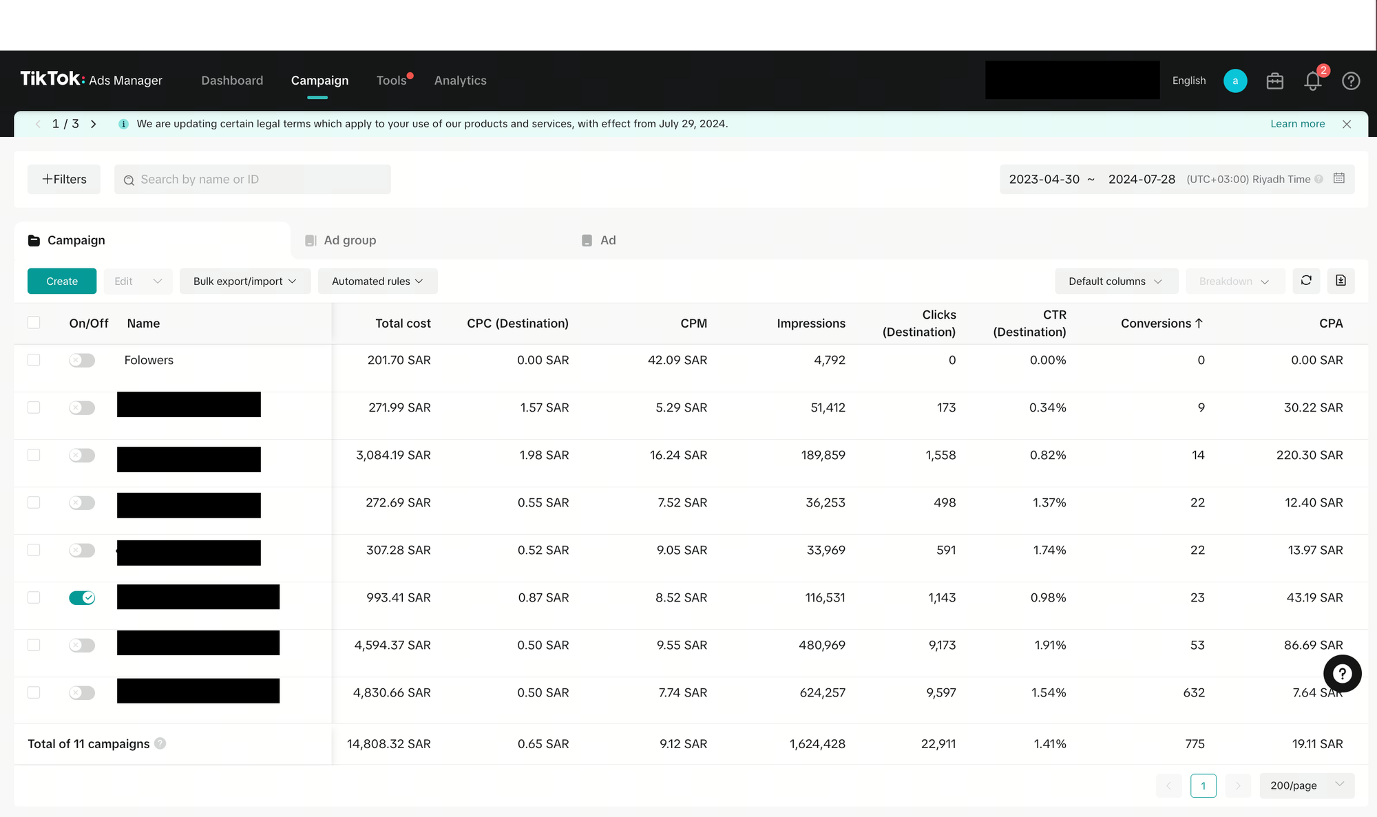Expand the Default columns dropdown
Image resolution: width=1377 pixels, height=817 pixels.
1115,281
